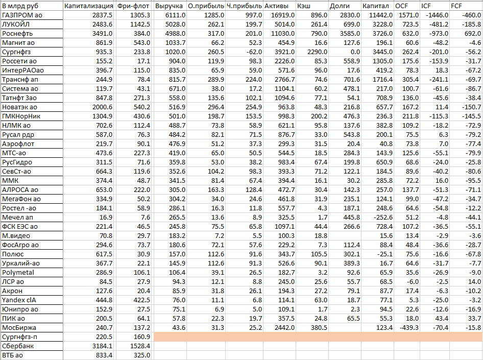
Task: Select the 'ФСК ЕЭС ао' row label
Action: click(x=32, y=227)
